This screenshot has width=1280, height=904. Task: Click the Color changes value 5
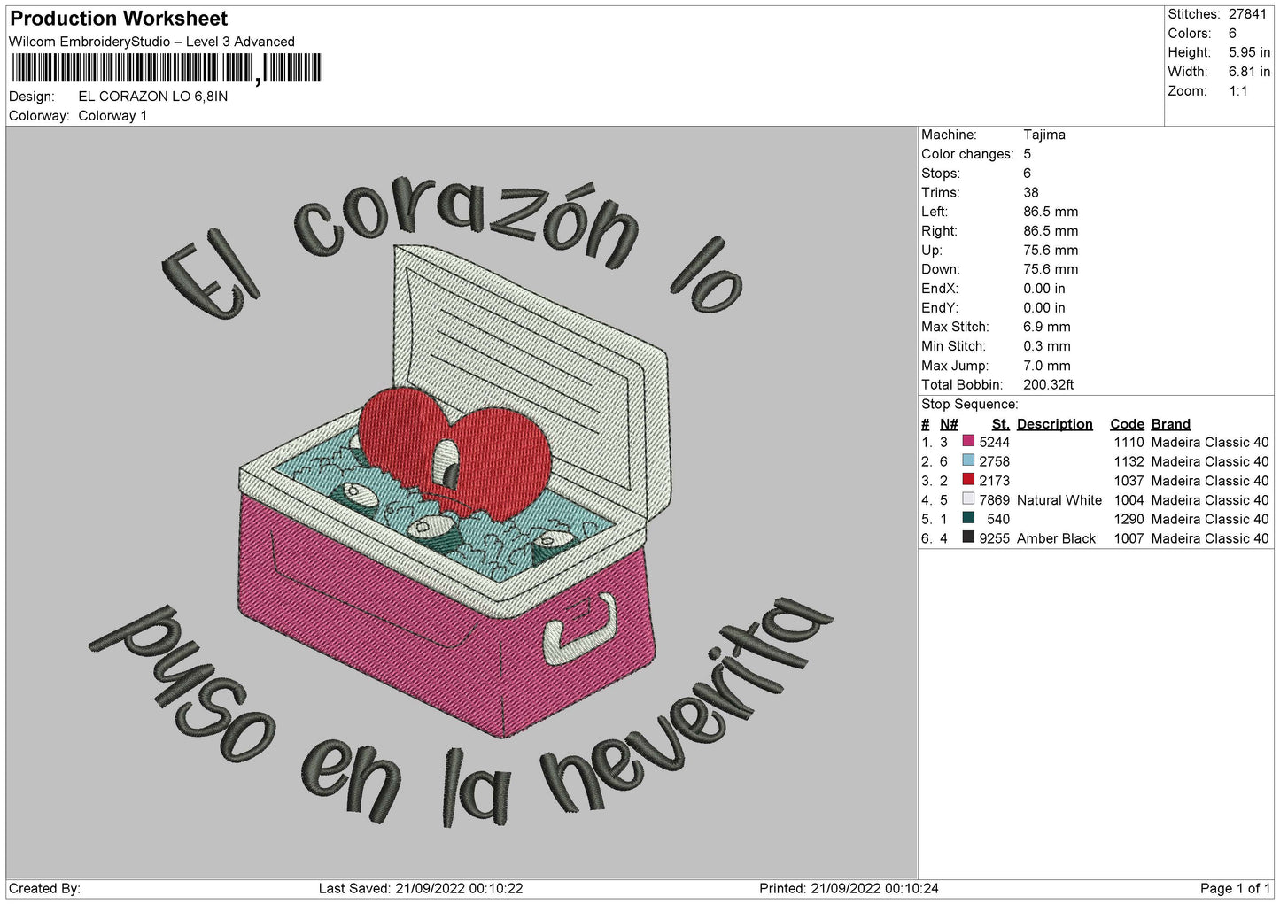pyautogui.click(x=1028, y=154)
